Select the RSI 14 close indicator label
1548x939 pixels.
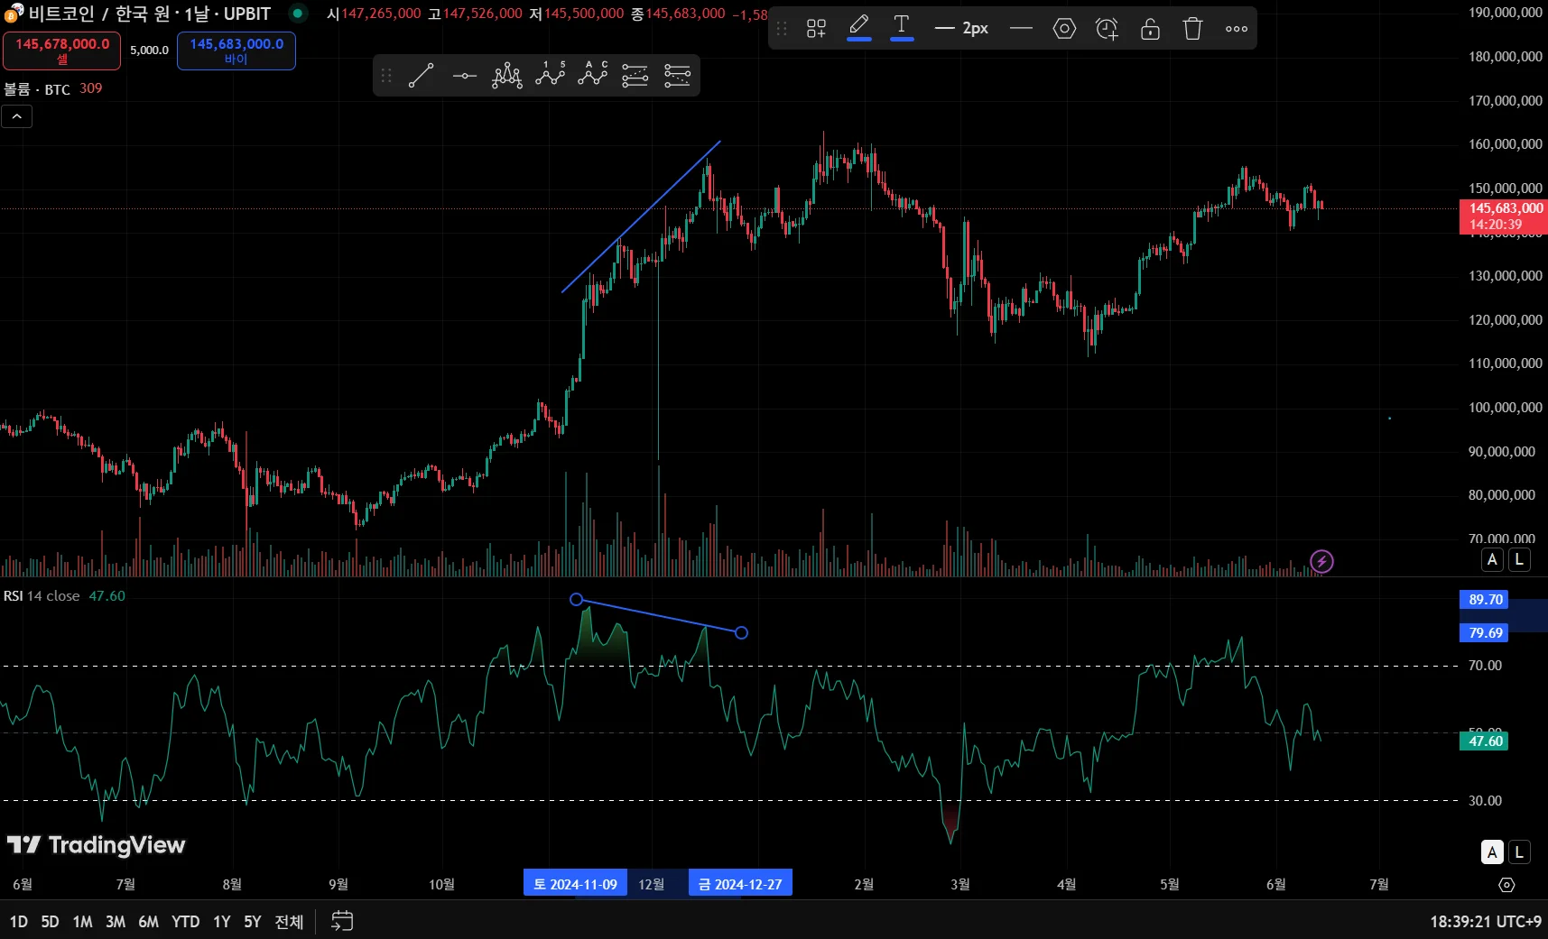click(x=42, y=596)
